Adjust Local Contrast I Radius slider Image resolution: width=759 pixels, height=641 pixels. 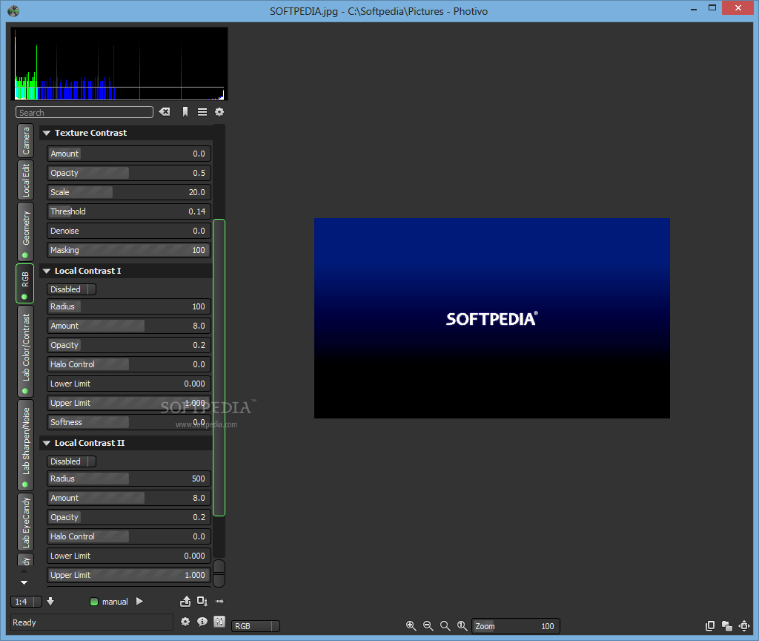click(x=129, y=306)
